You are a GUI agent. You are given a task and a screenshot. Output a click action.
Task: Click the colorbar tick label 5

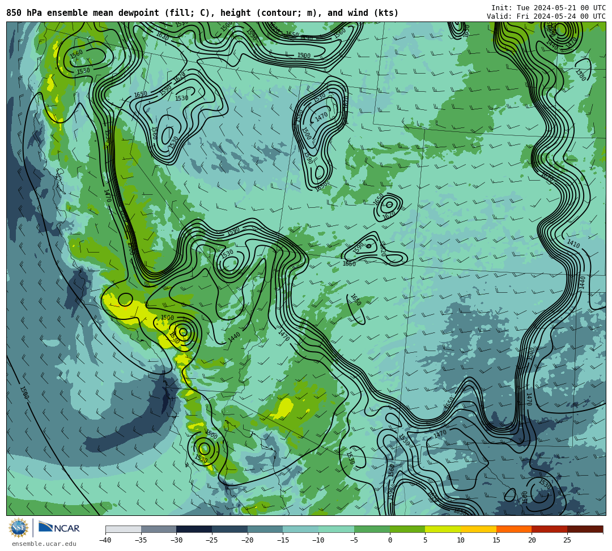(x=425, y=540)
